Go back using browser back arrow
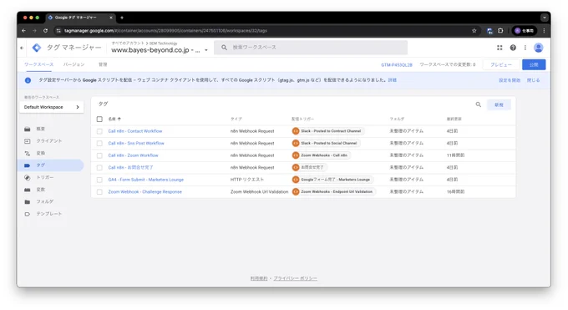 (23, 31)
